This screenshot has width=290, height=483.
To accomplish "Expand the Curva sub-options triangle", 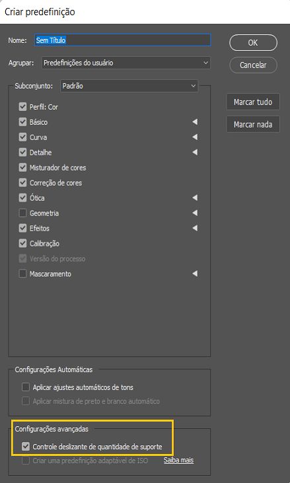I will click(195, 137).
